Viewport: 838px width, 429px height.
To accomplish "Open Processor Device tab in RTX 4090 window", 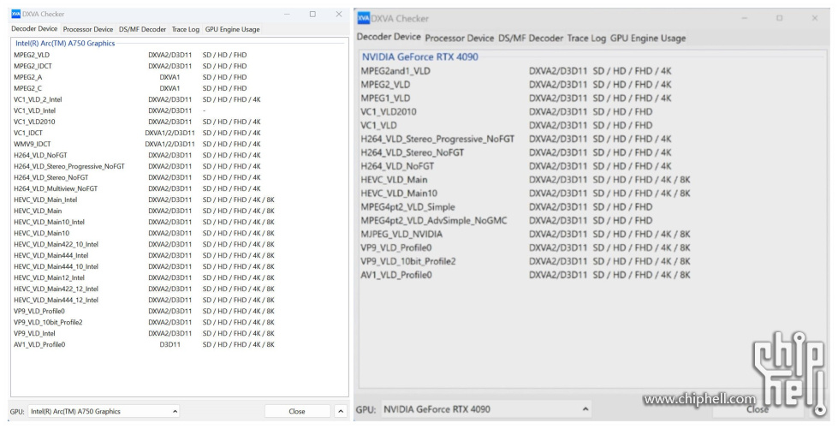I will 459,38.
